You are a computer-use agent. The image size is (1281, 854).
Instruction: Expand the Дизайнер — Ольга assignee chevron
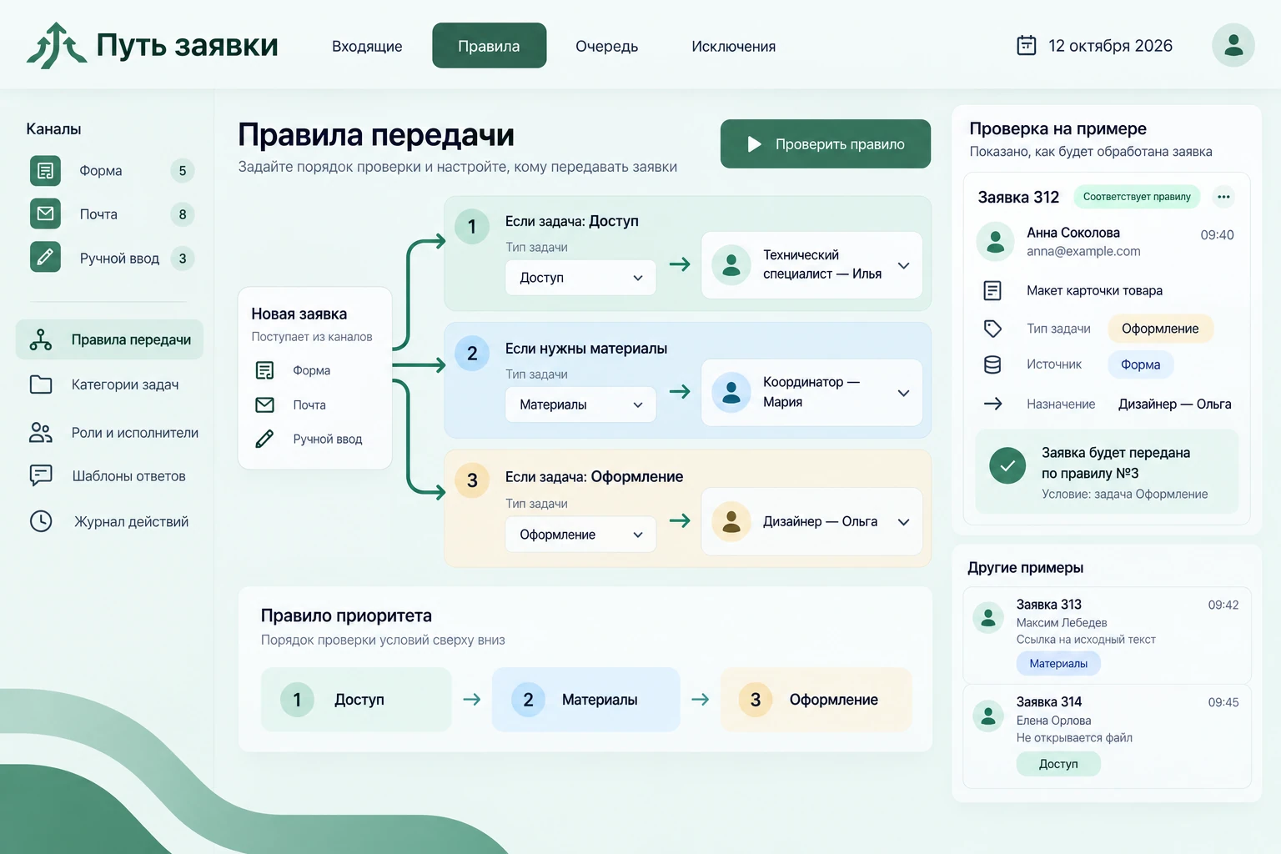[x=903, y=521]
